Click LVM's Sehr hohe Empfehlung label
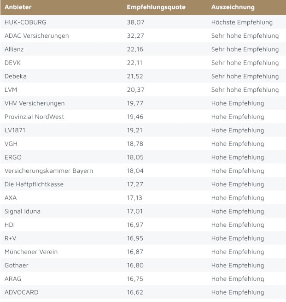 (245, 90)
